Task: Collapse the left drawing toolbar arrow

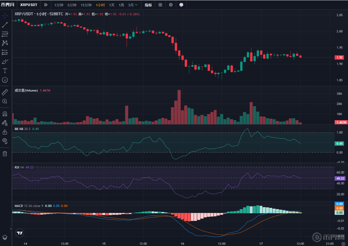Action: tap(11, 228)
